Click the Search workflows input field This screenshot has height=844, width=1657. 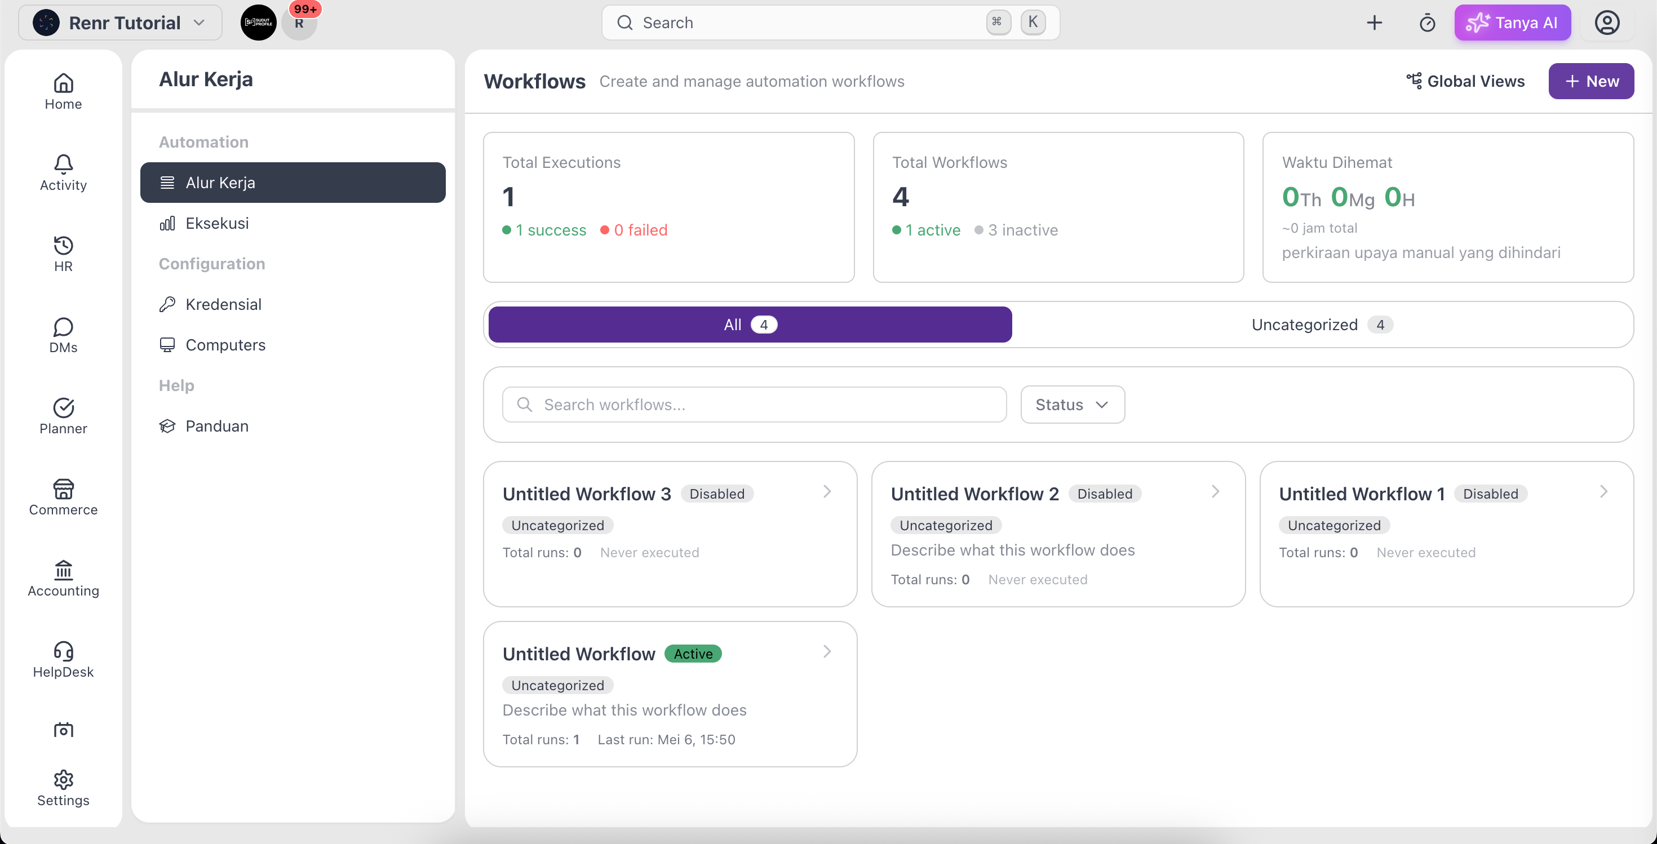point(754,405)
